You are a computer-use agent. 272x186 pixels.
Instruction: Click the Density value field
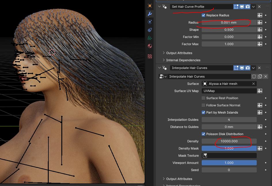point(229,141)
